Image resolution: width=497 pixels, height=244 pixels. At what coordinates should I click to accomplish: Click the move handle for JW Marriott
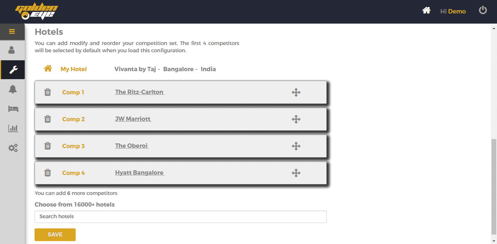click(x=296, y=119)
